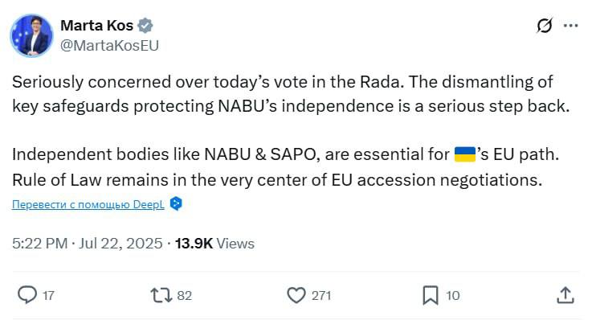
Task: Click the 'Перевести с помощью DeepL' translate link
Action: coord(88,204)
